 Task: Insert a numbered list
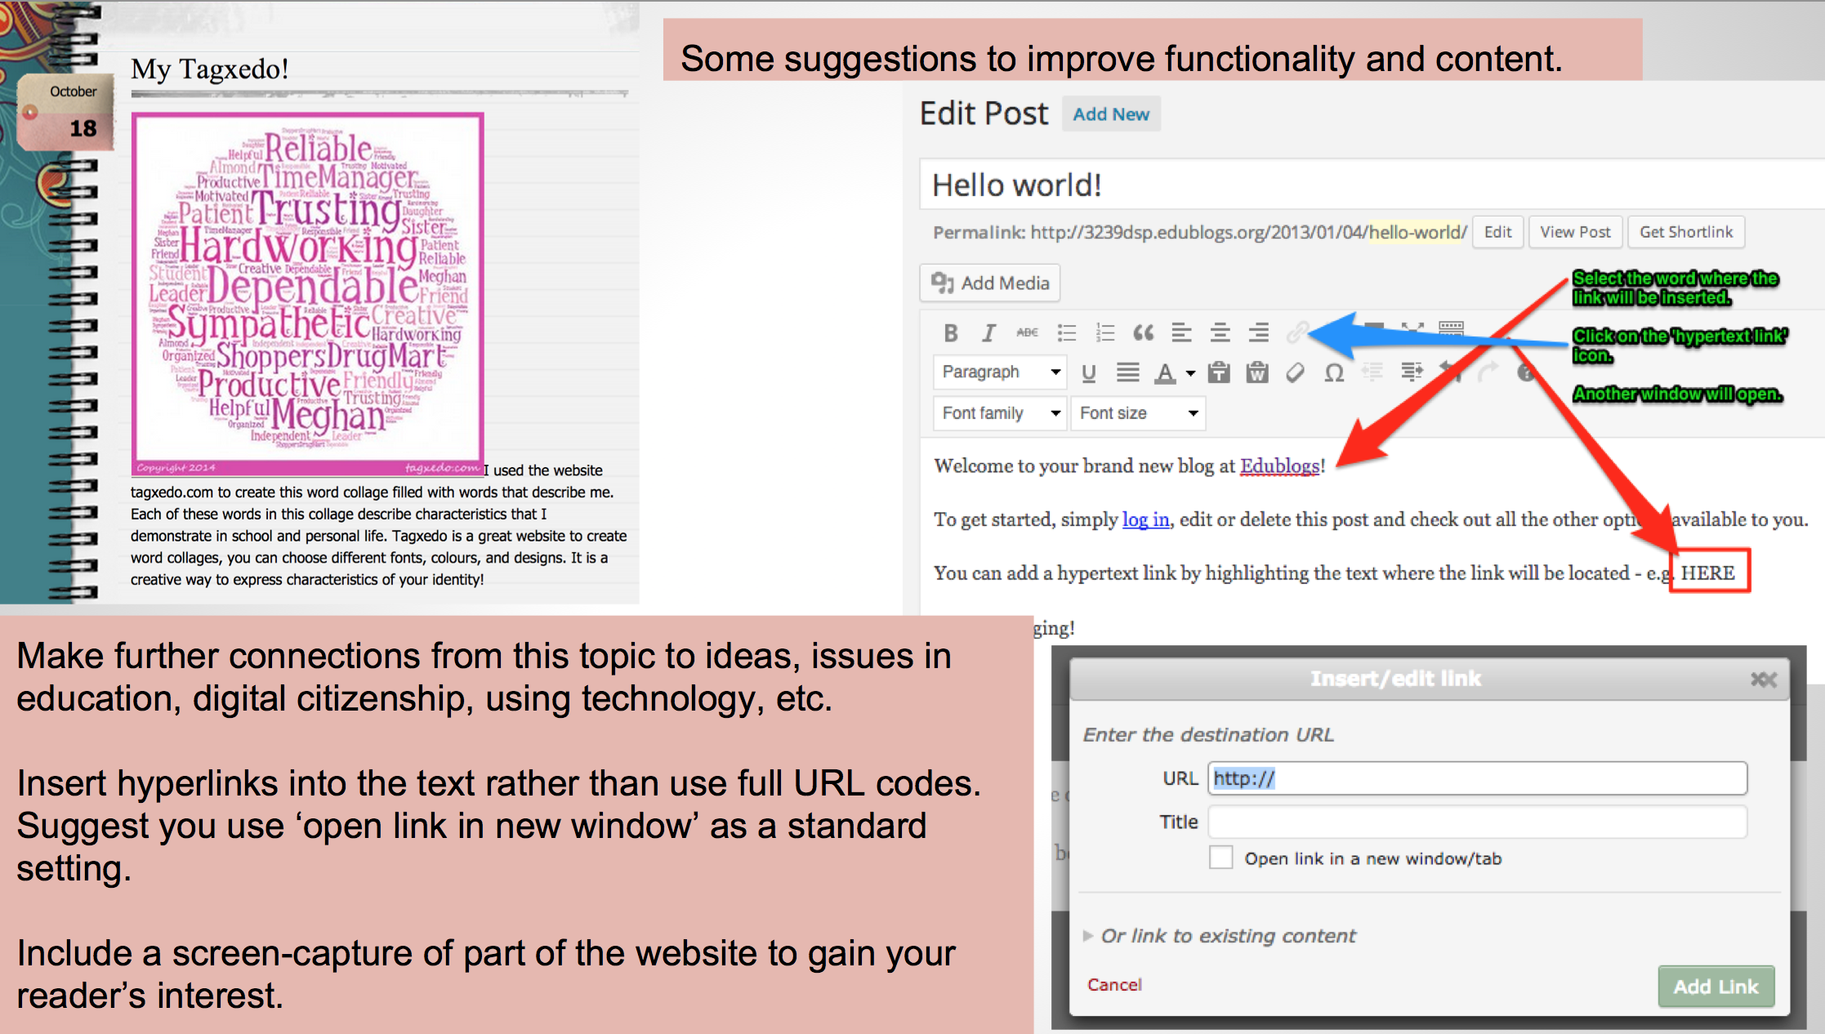coord(1104,333)
